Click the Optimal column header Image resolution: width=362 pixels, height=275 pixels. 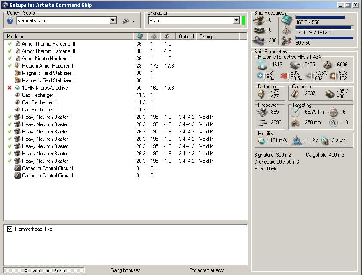click(186, 37)
